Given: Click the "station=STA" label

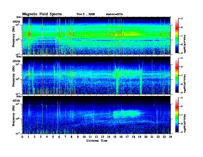Looking at the screenshot, I should [x=115, y=14].
